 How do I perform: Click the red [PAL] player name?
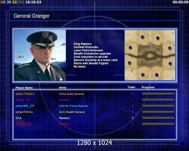coord(23,124)
